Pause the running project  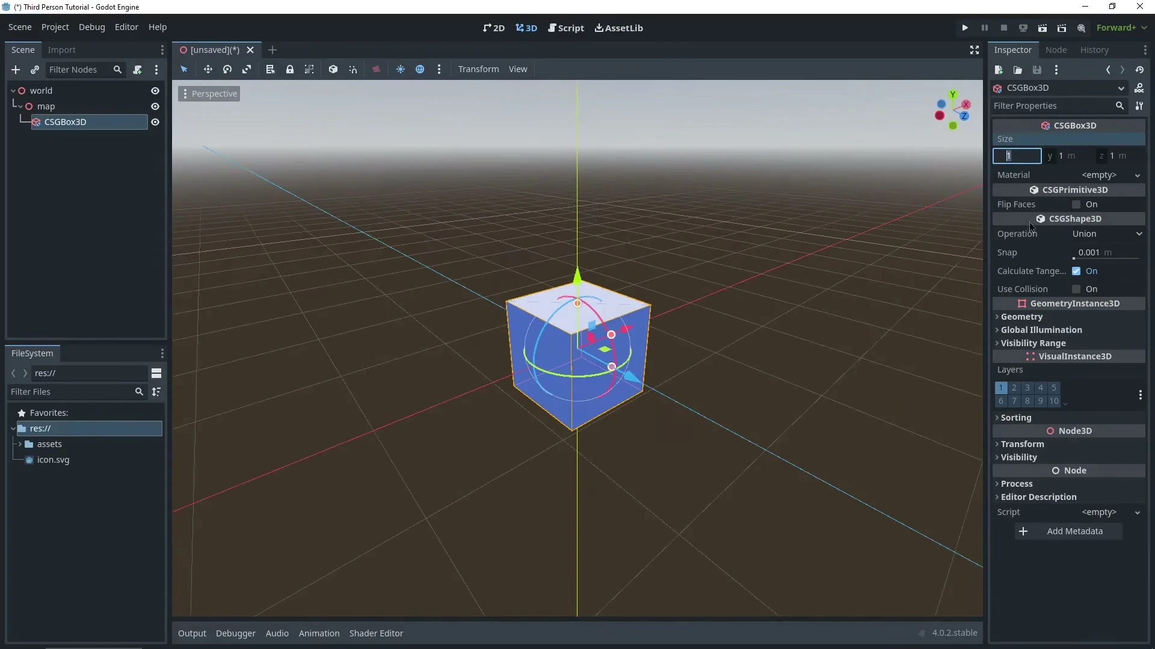[985, 28]
